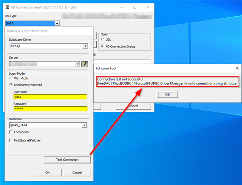This screenshot has width=242, height=185.
Task: Click the Passwort label text
Action: tap(20, 104)
